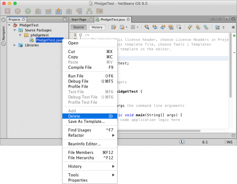The height and width of the screenshot is (184, 237).
Task: Open the Refactor submenu
Action: [90, 135]
